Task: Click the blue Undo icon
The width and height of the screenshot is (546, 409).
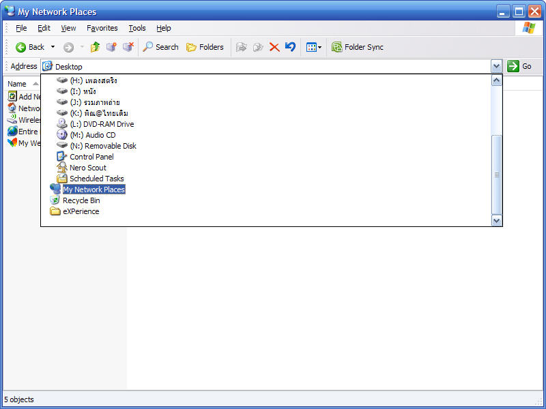Action: coord(290,46)
